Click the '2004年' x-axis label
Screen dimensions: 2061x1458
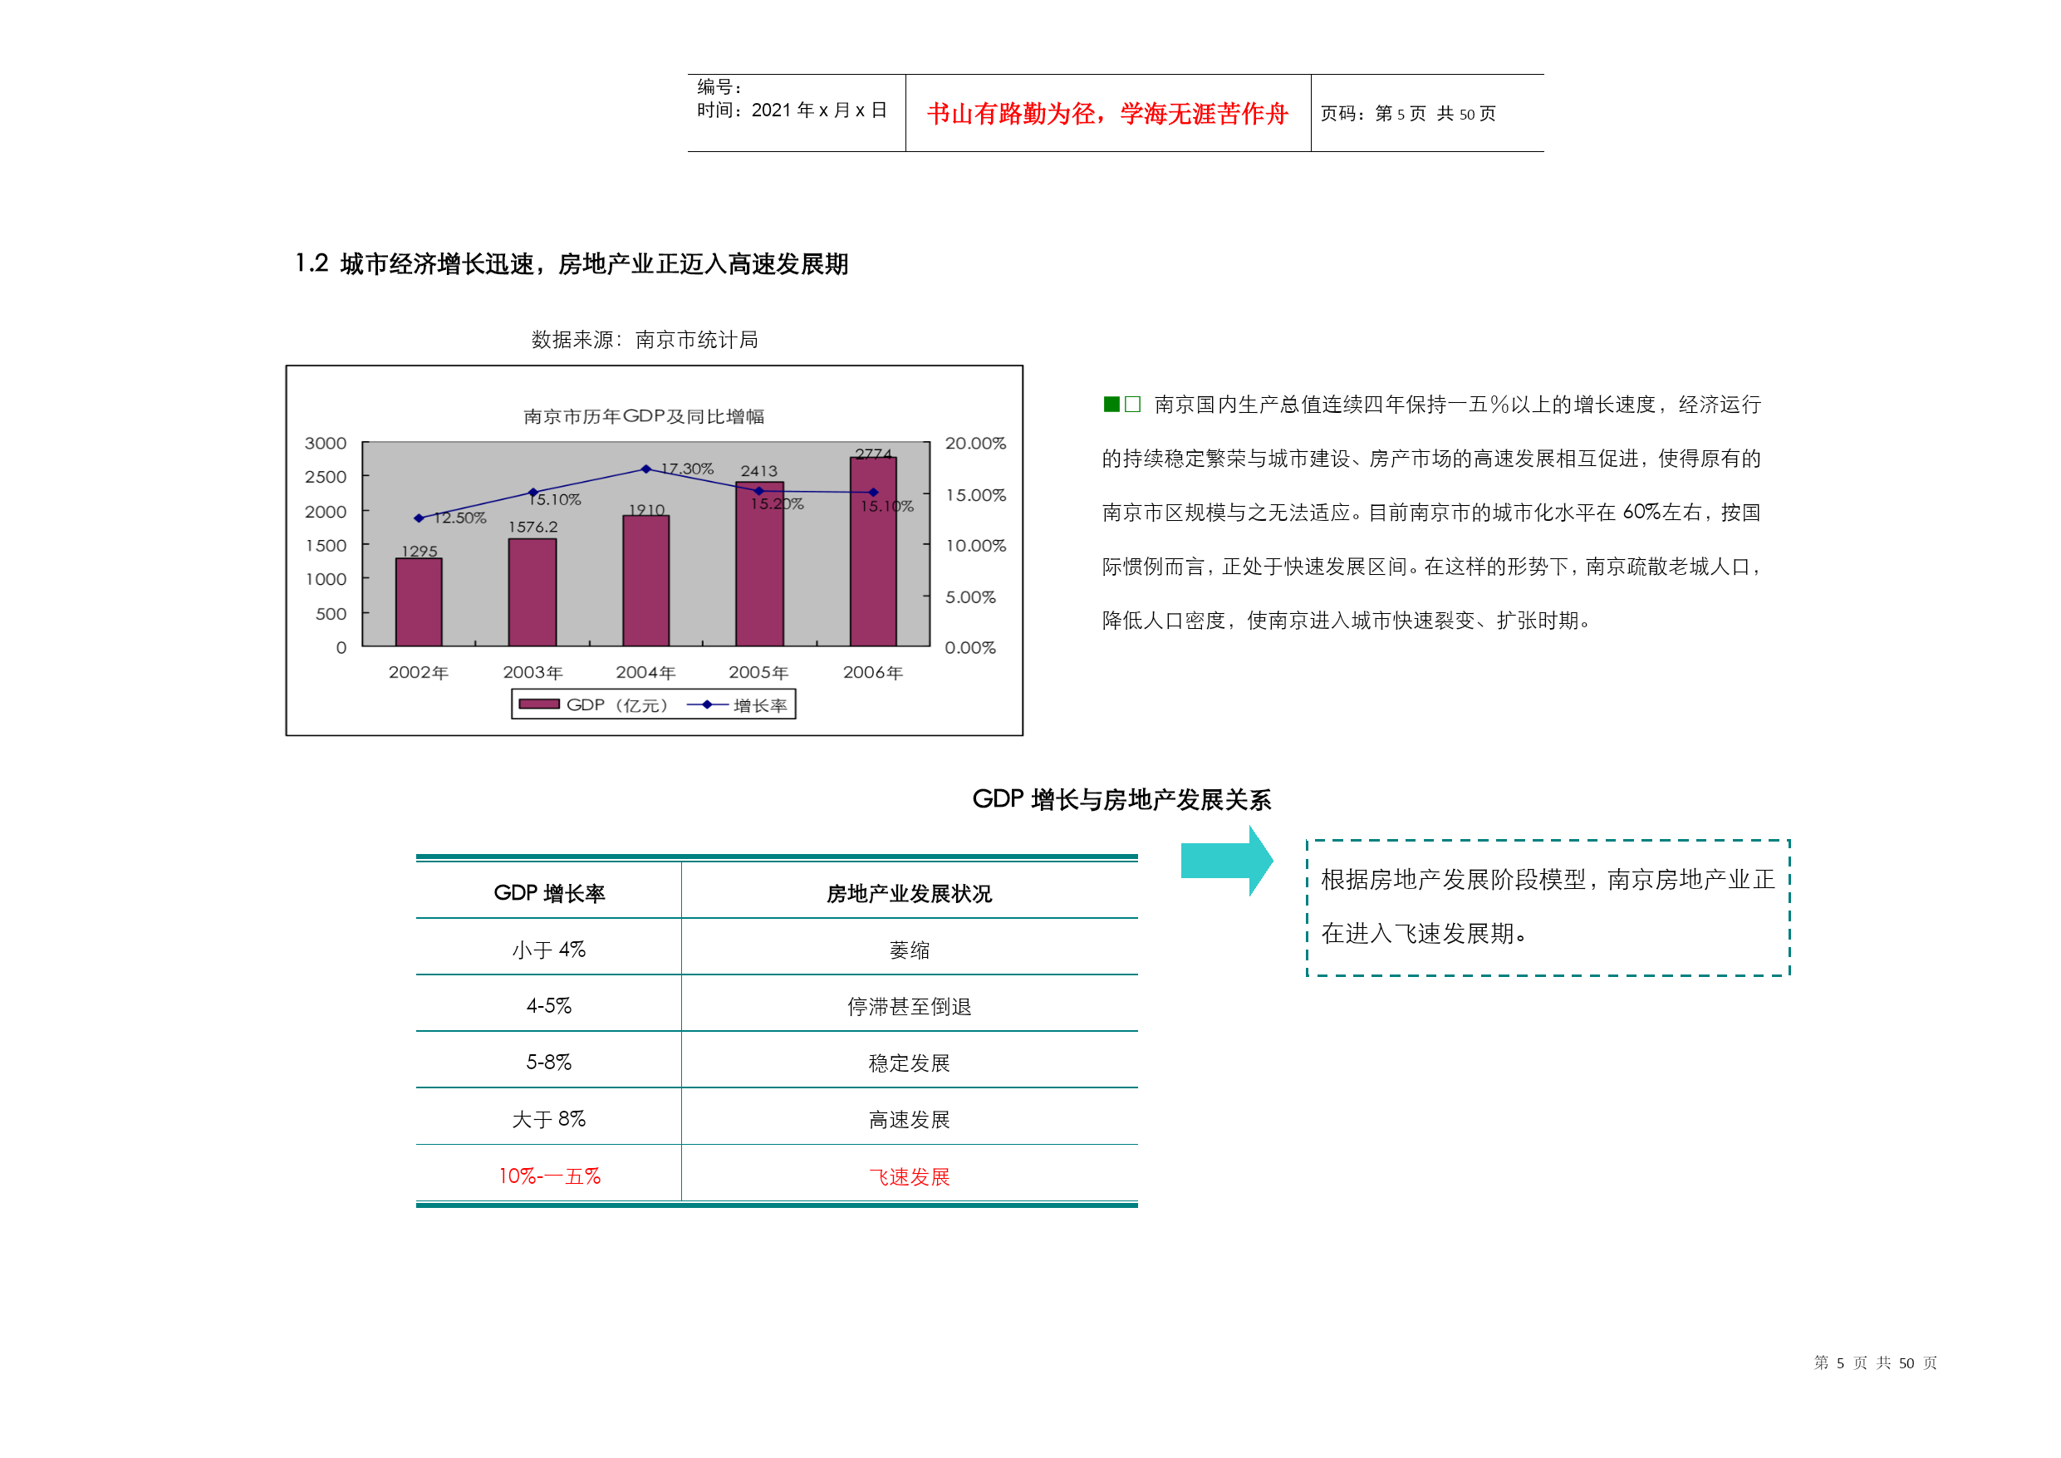[645, 672]
